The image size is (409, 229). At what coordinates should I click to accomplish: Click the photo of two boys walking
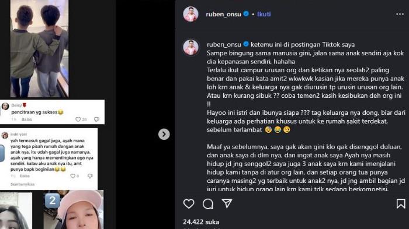[39, 48]
